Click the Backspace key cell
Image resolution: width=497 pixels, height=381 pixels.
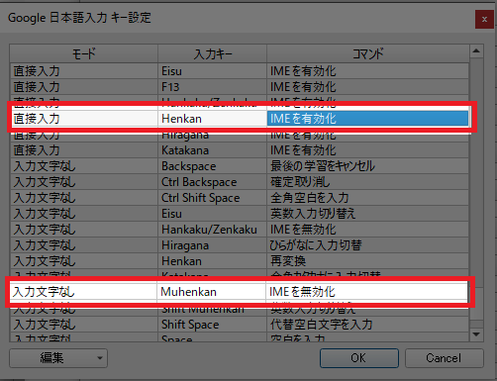coord(212,166)
